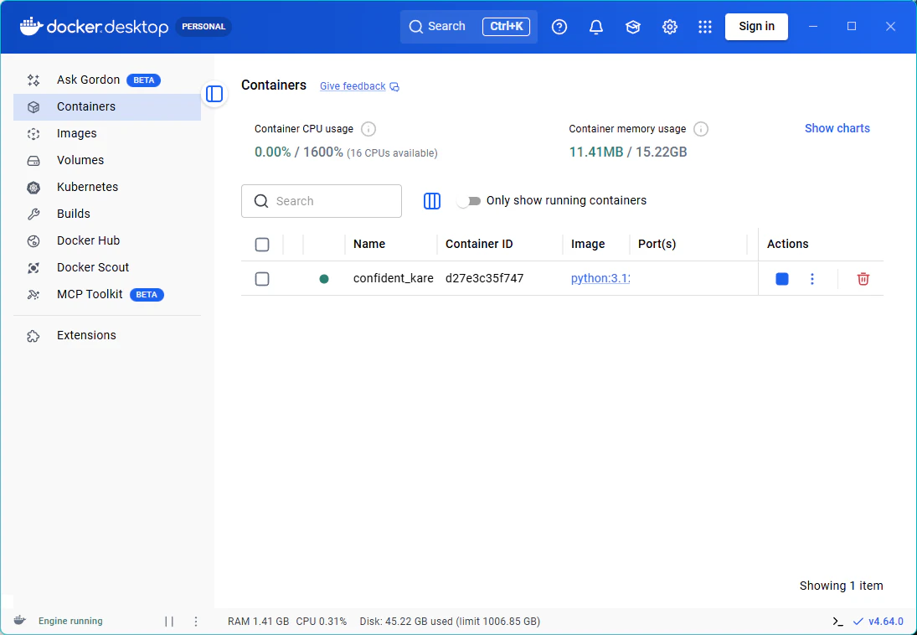Toggle Only show running containers switch
This screenshot has width=917, height=635.
469,201
